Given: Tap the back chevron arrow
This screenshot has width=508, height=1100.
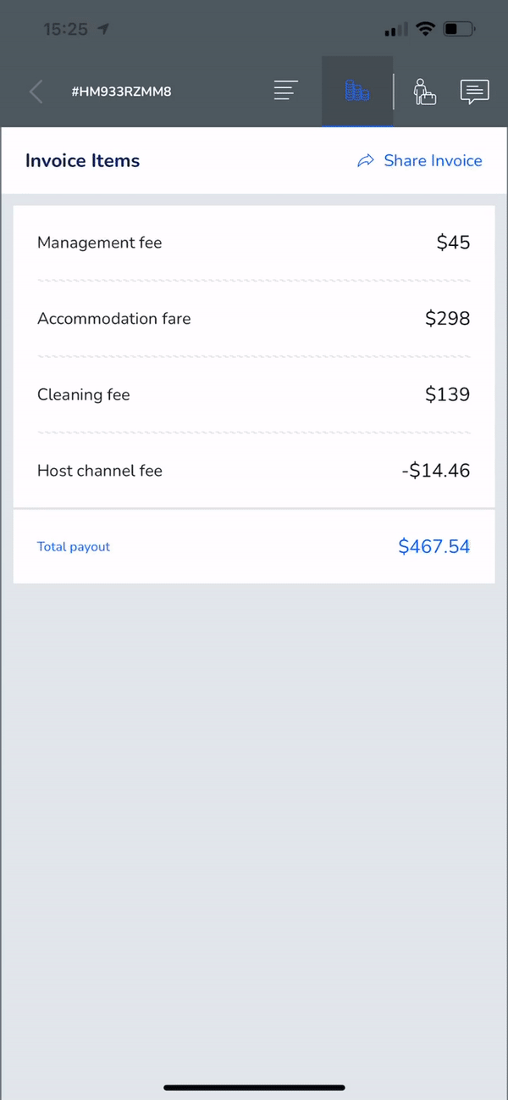Looking at the screenshot, I should click(x=36, y=91).
